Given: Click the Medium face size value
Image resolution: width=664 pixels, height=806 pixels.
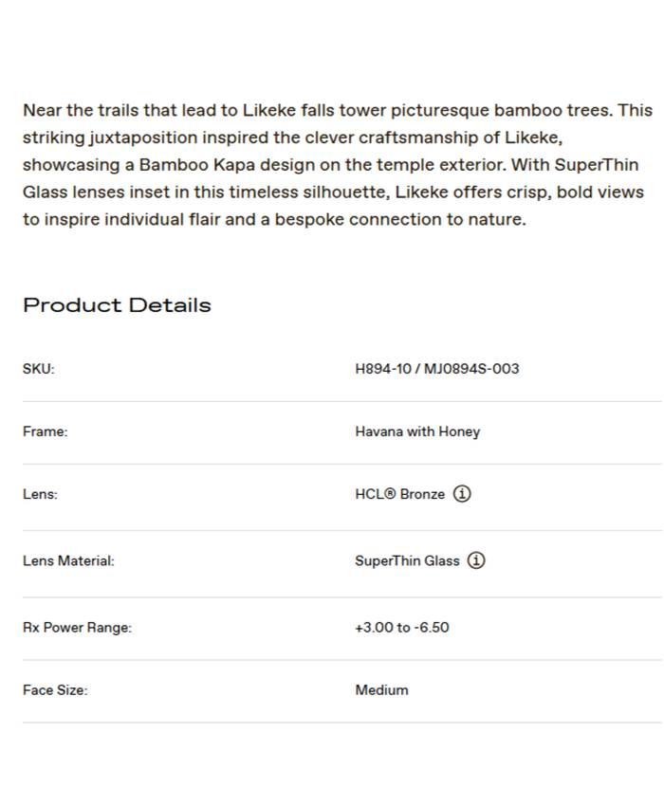Looking at the screenshot, I should click(381, 689).
